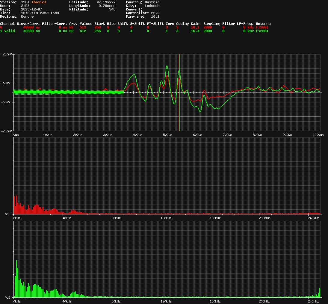The height and width of the screenshot is (304, 328).
Task: Click the +200mV axis label
Action: 6,54
